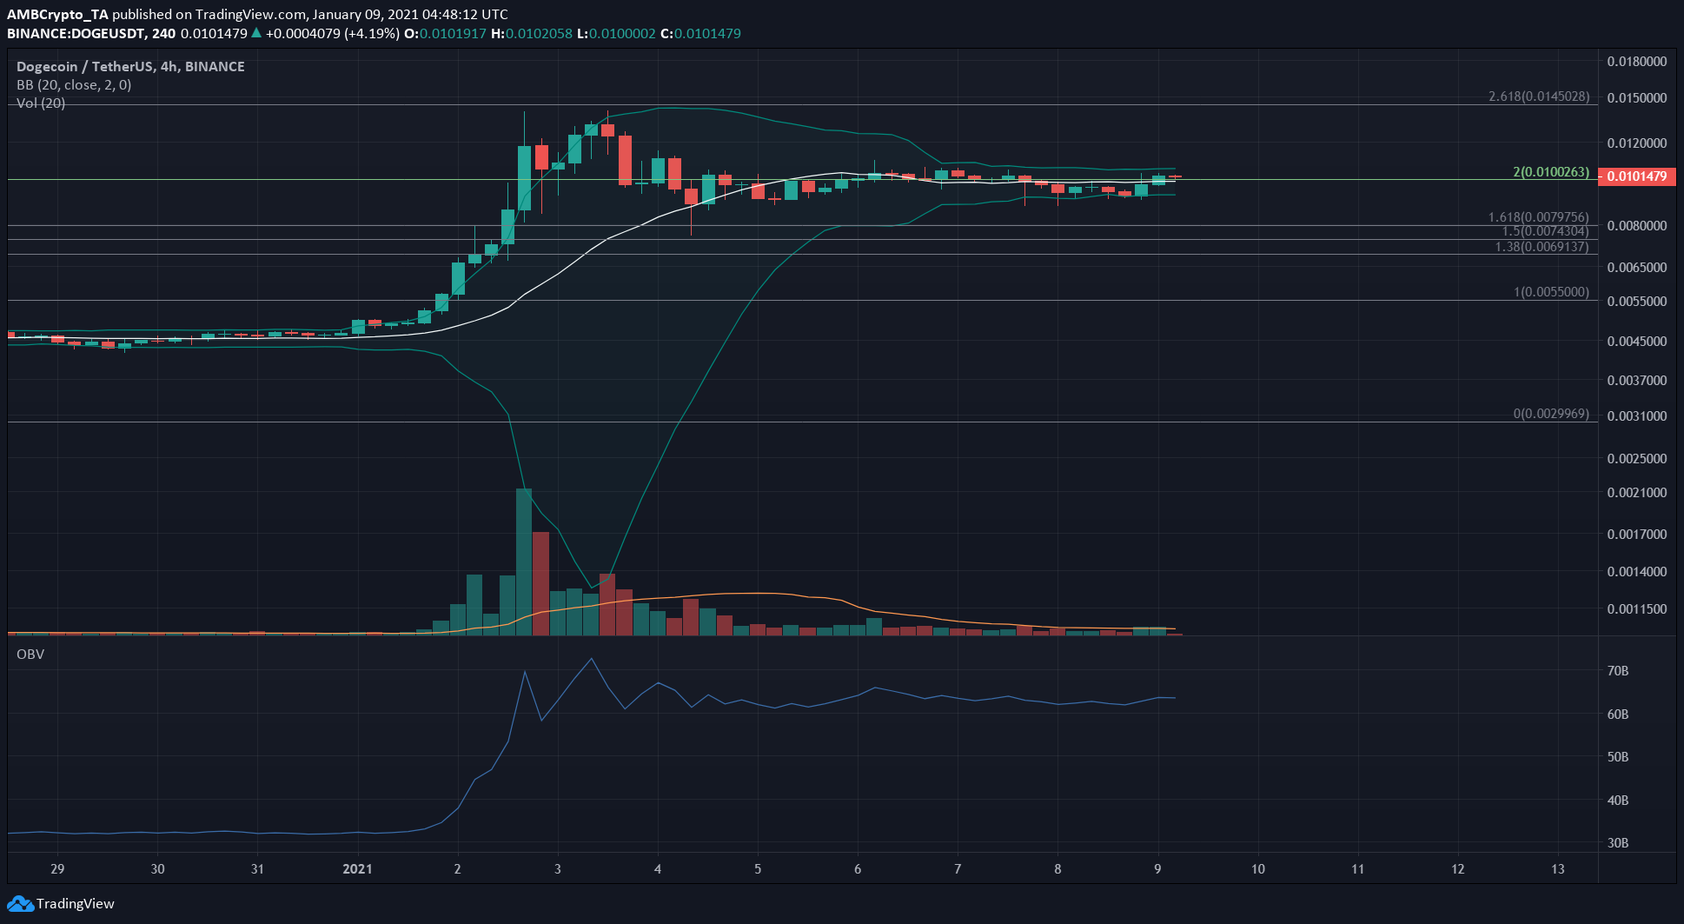This screenshot has height=924, width=1684.
Task: Click the open value O:0.0101917
Action: click(446, 34)
